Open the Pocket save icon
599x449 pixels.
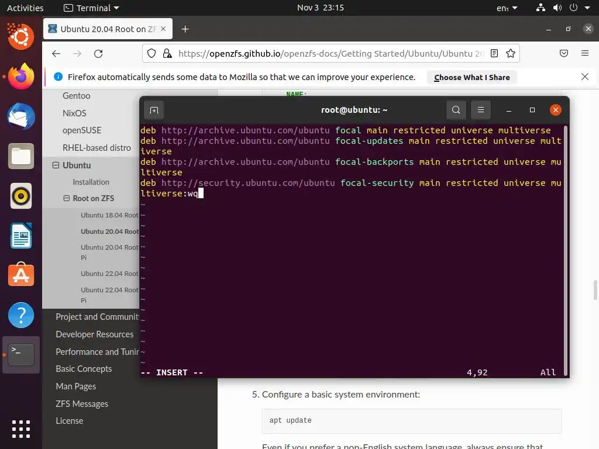tap(563, 53)
